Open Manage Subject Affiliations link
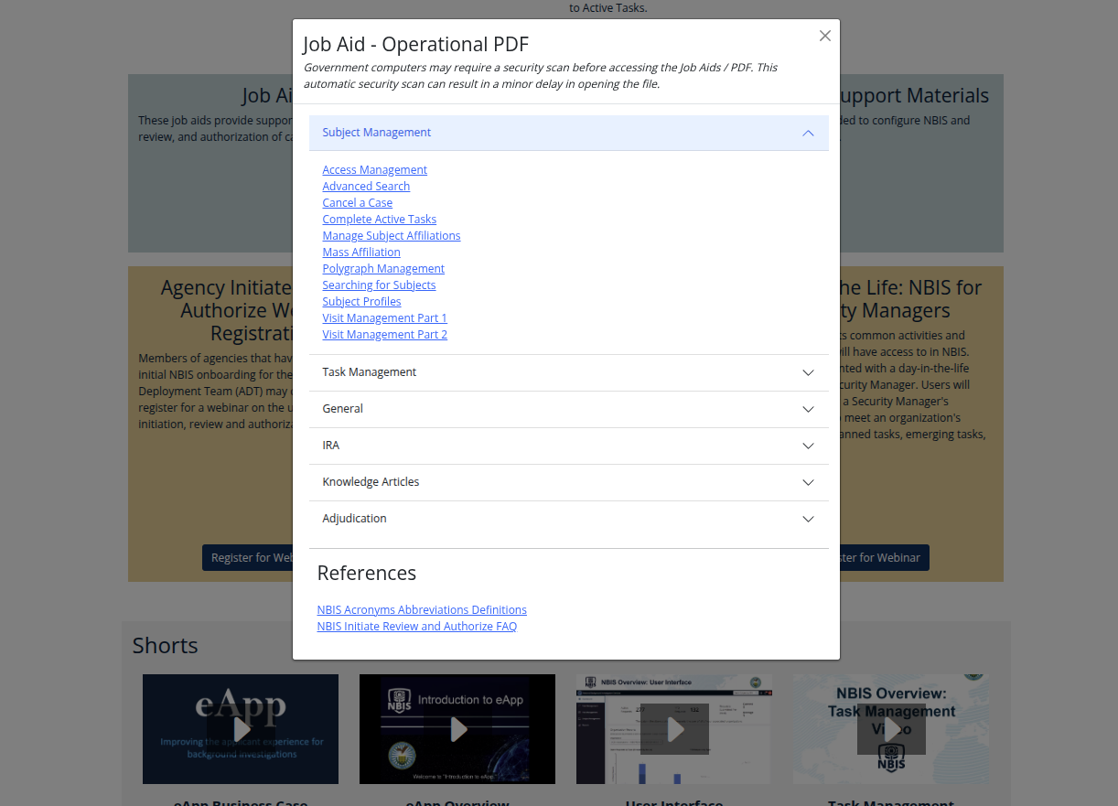The height and width of the screenshot is (806, 1118). tap(391, 236)
